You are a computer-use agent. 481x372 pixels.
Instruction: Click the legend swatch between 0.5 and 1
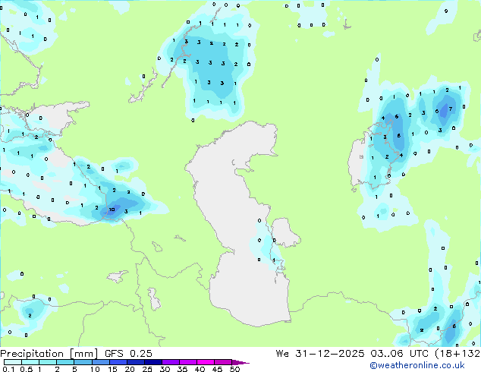pos(30,362)
